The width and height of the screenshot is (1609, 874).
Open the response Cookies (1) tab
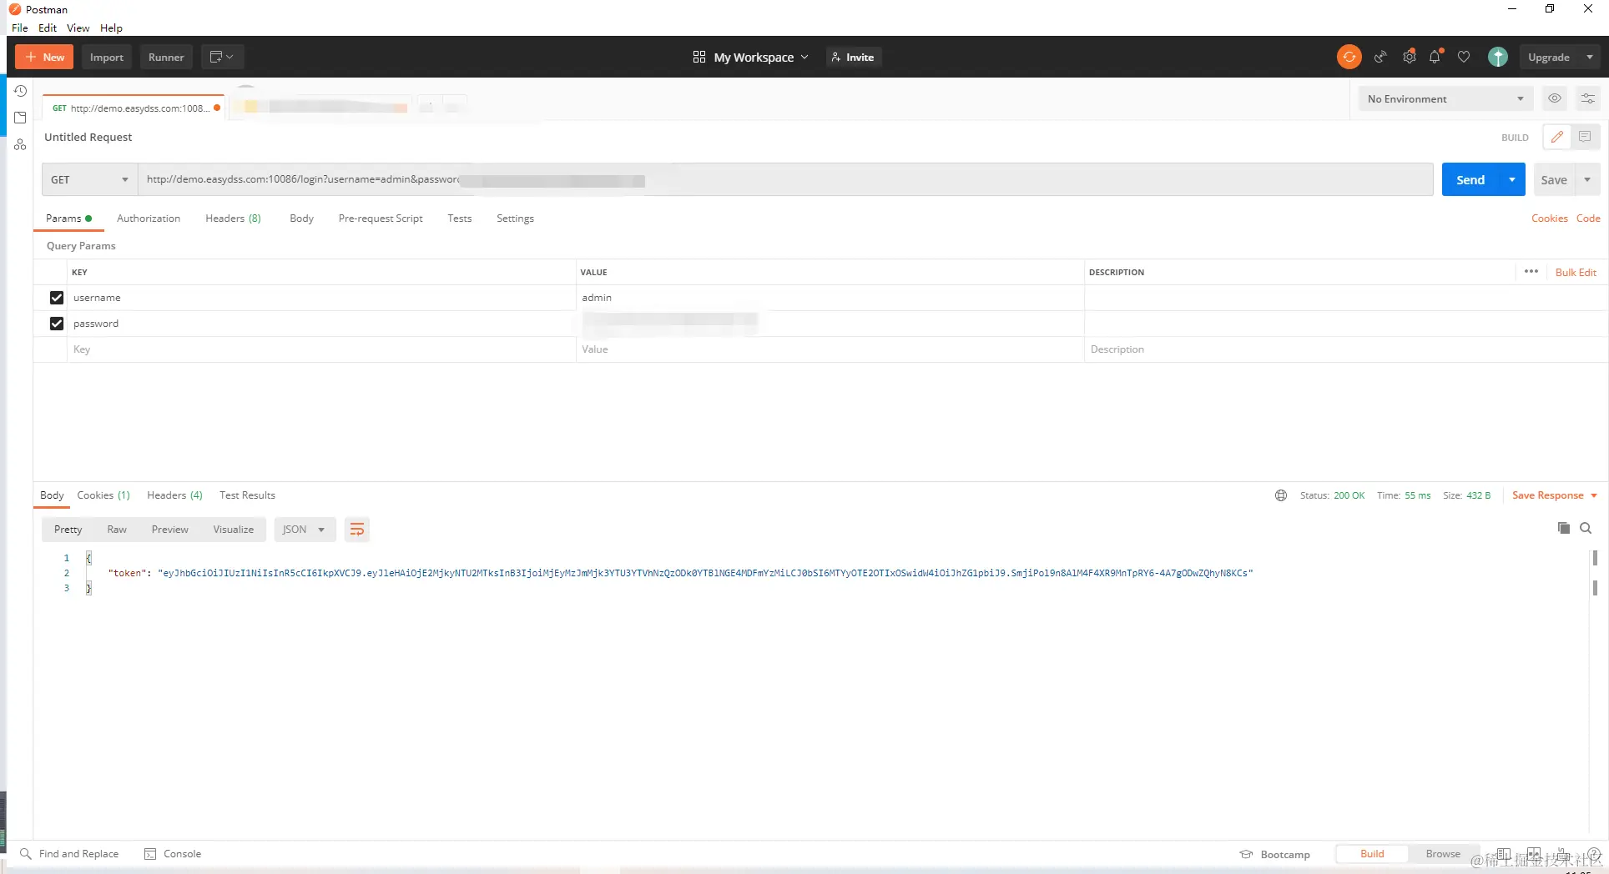pos(103,495)
